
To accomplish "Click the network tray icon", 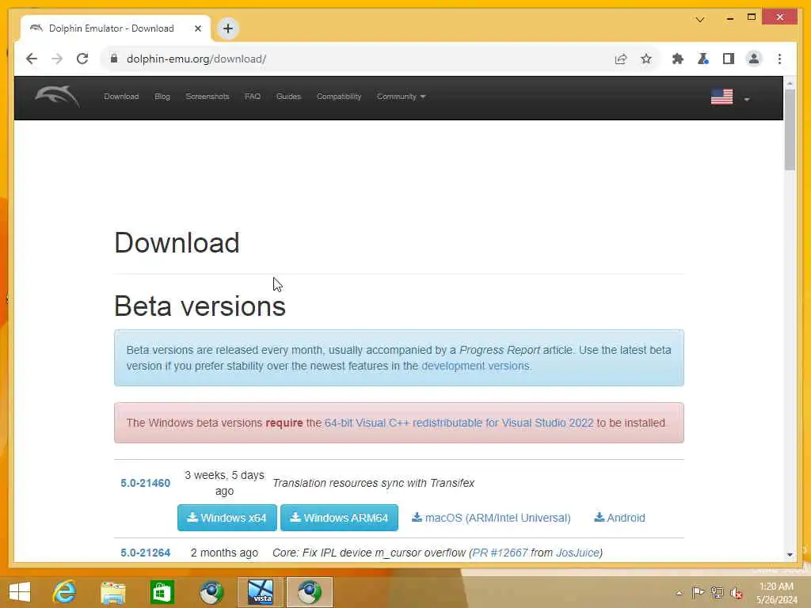I will (717, 592).
